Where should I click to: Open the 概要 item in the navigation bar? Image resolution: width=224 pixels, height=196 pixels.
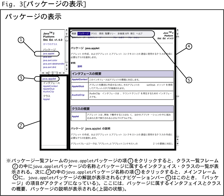click(74, 34)
